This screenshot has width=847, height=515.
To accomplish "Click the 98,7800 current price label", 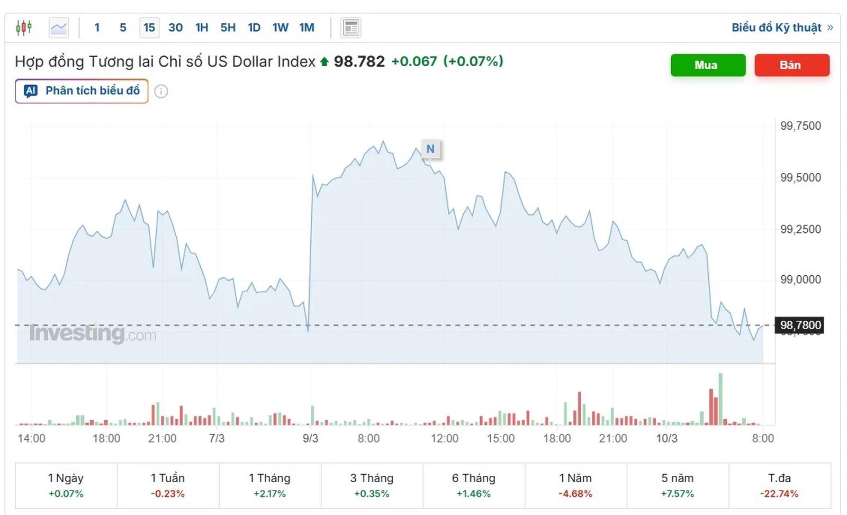I will tap(800, 325).
